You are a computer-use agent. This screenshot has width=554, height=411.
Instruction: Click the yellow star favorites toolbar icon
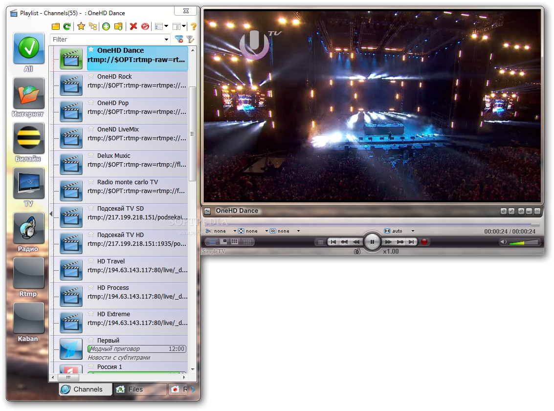81,26
